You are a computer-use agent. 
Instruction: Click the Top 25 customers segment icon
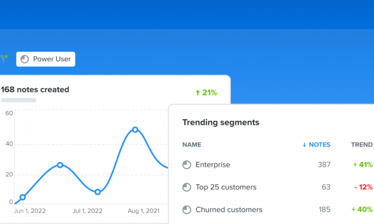tap(187, 187)
